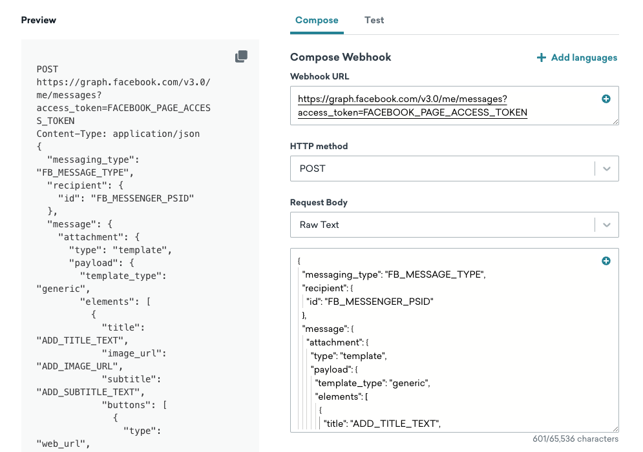This screenshot has height=452, width=643.
Task: Expand the Request Body chevron arrow
Action: coord(607,225)
